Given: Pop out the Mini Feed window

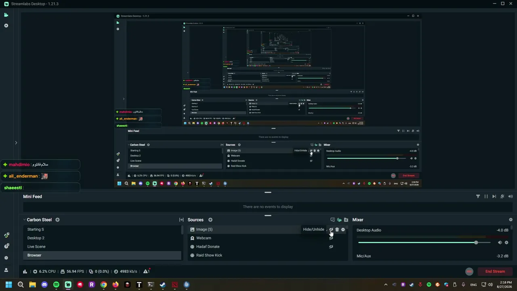Looking at the screenshot, I should point(511,196).
